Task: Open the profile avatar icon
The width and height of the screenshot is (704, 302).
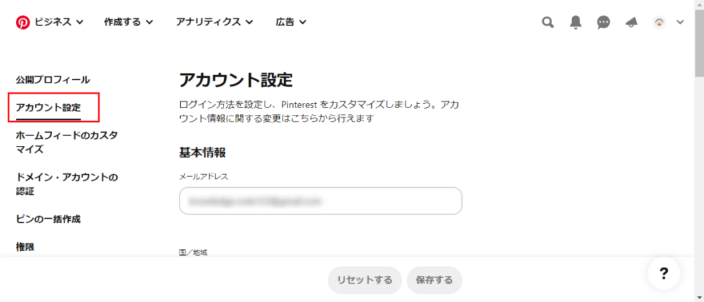Action: pyautogui.click(x=659, y=22)
